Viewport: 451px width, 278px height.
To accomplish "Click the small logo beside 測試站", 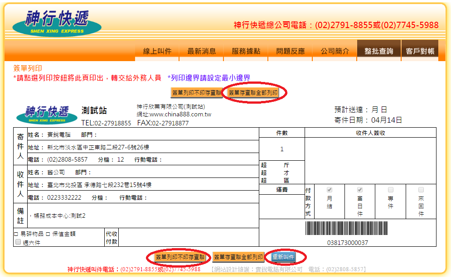I will coord(47,115).
